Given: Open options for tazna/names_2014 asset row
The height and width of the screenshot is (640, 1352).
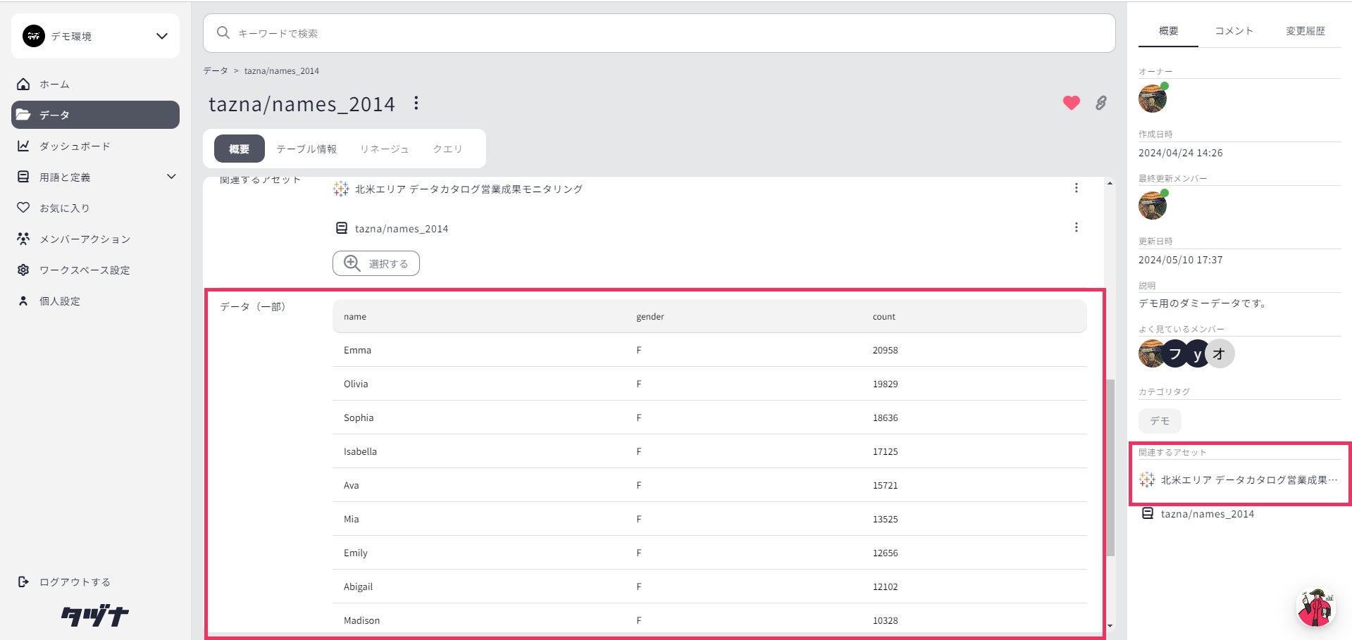Looking at the screenshot, I should click(1076, 227).
